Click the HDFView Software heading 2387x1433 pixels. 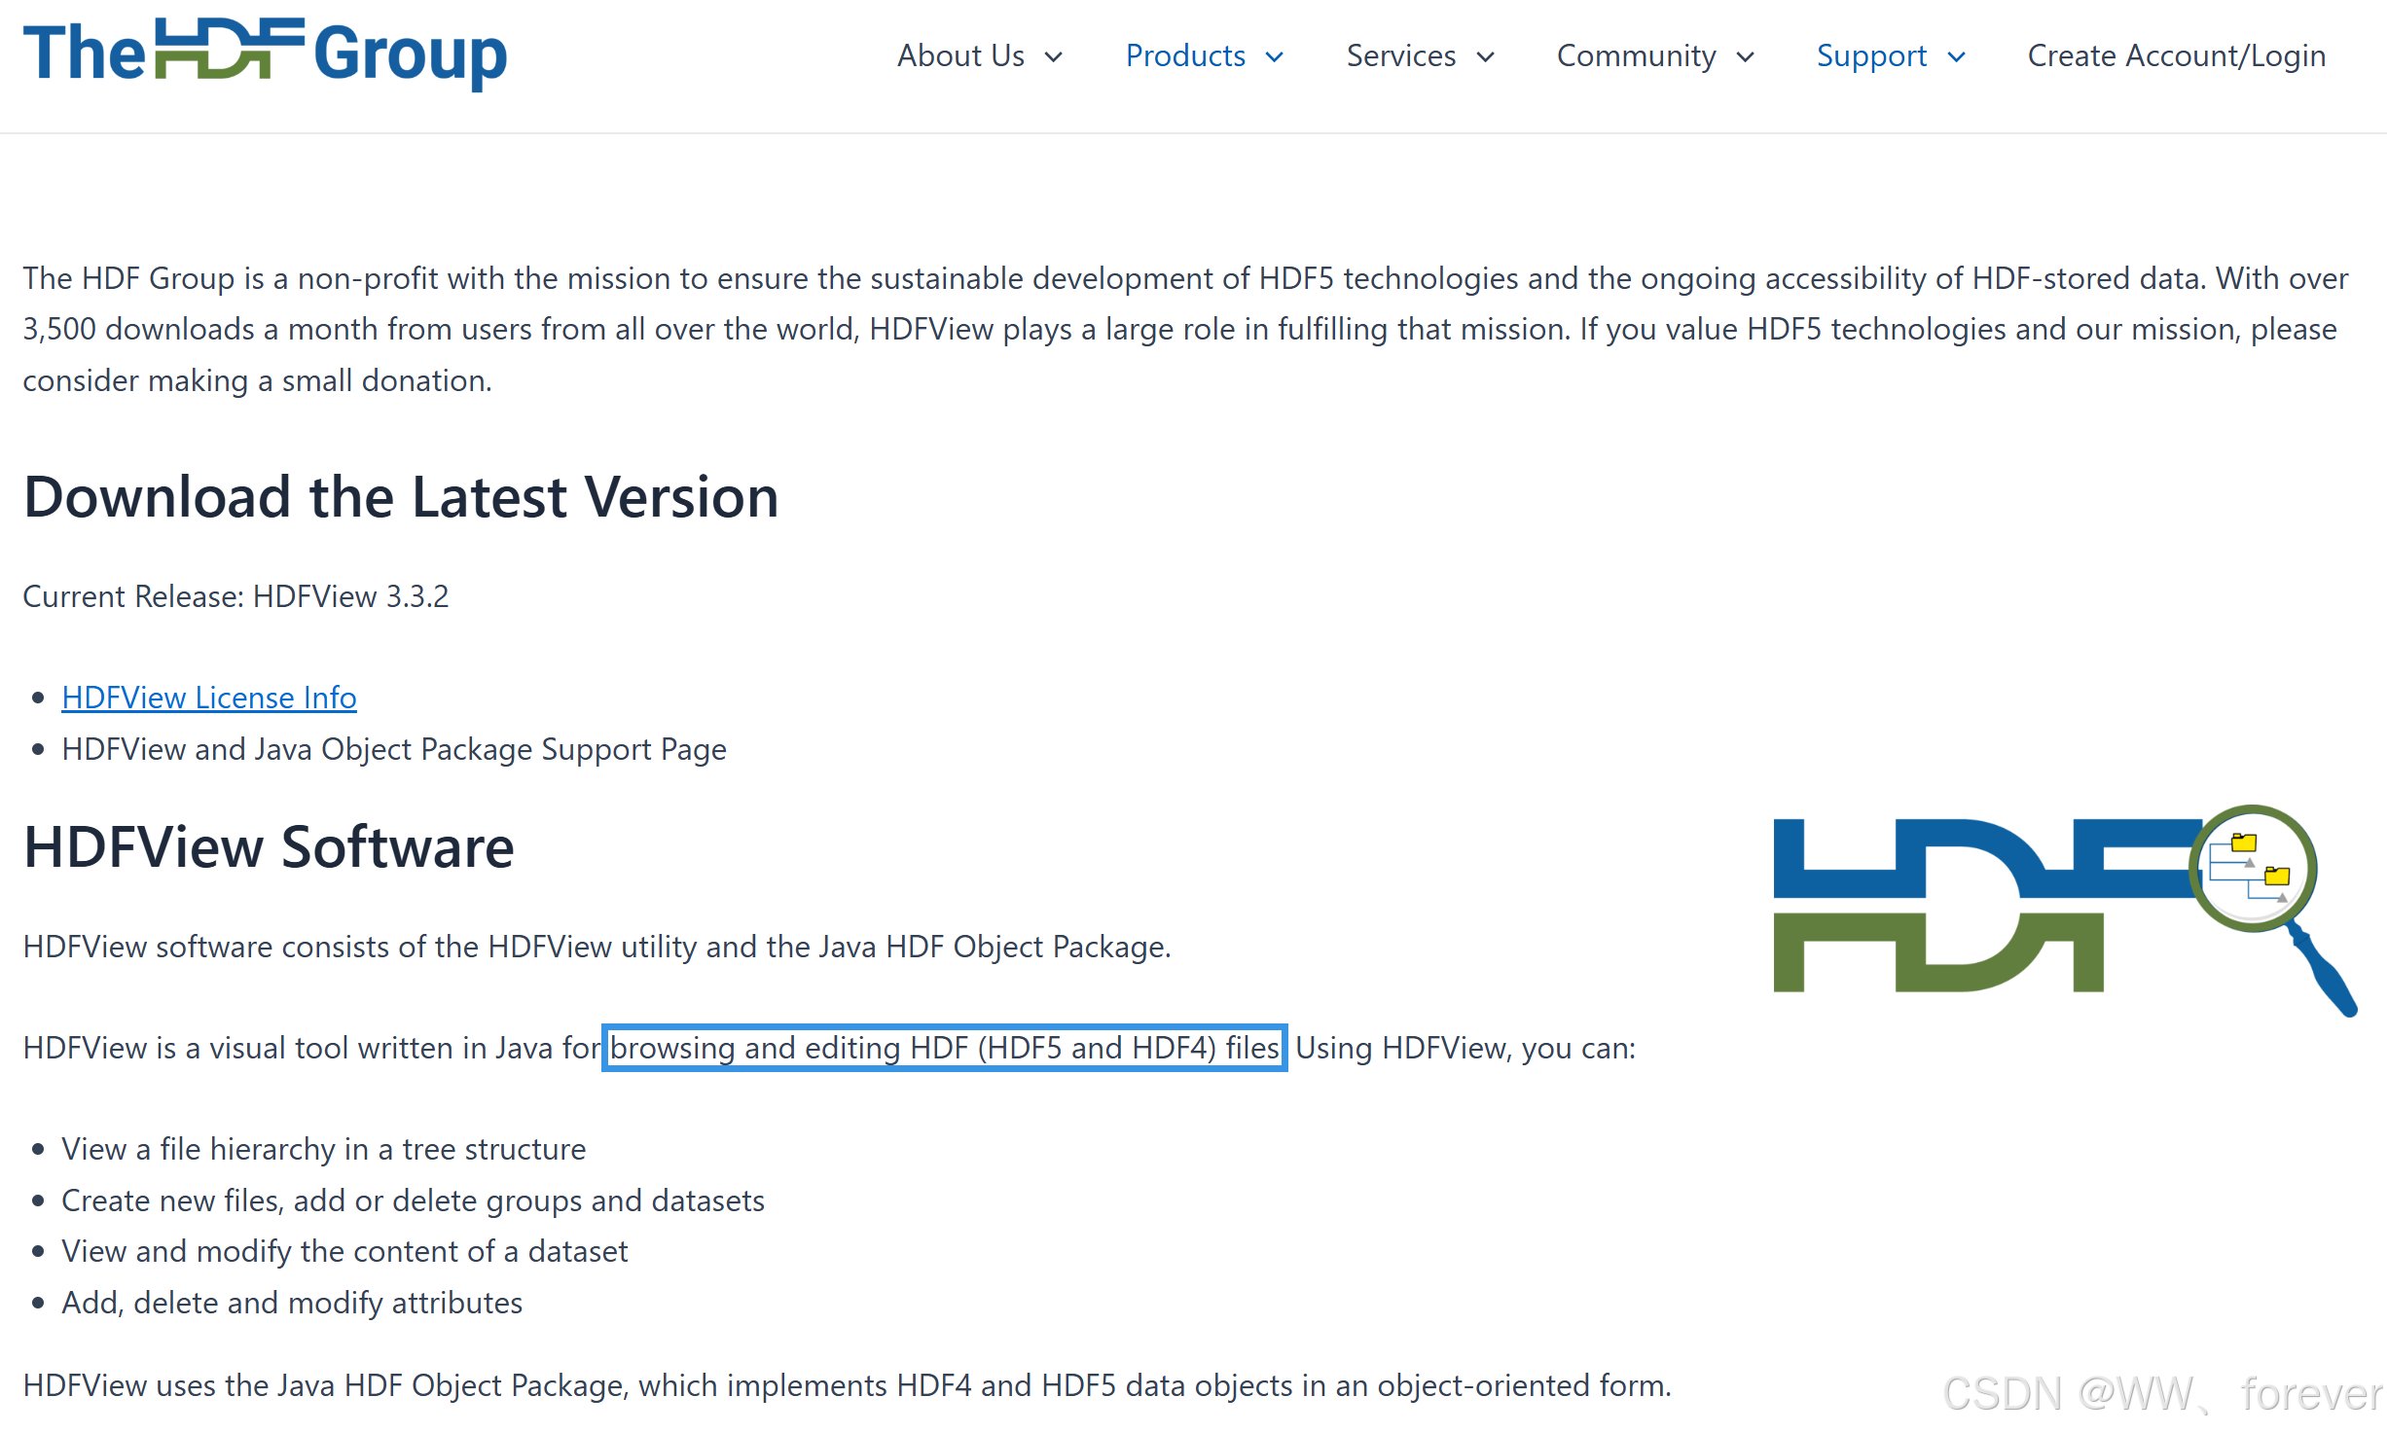coord(269,846)
